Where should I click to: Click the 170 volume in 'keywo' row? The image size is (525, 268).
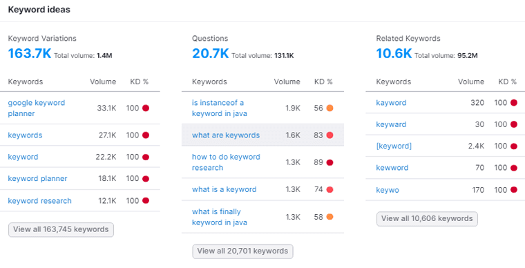point(478,190)
